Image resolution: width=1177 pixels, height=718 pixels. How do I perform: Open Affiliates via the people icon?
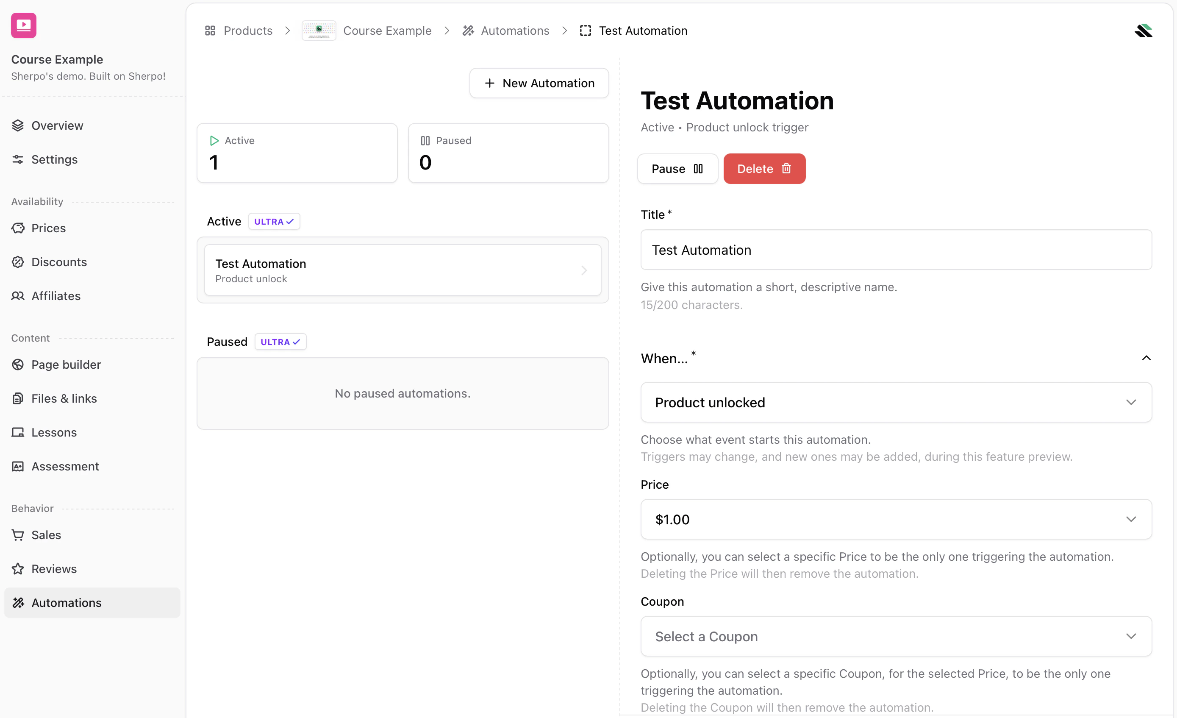[18, 296]
